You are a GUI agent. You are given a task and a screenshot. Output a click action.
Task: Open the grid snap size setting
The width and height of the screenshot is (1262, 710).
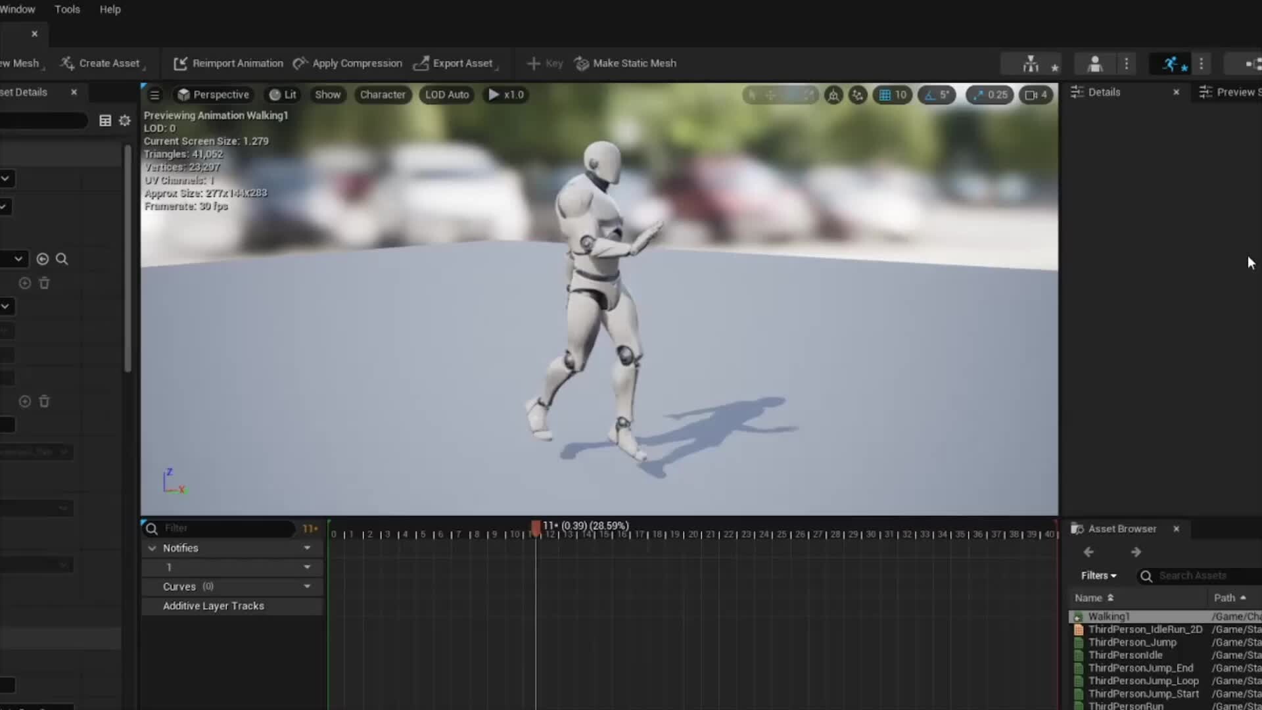point(892,95)
